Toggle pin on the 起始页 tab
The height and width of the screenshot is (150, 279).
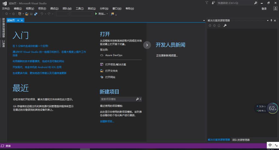pos(18,20)
